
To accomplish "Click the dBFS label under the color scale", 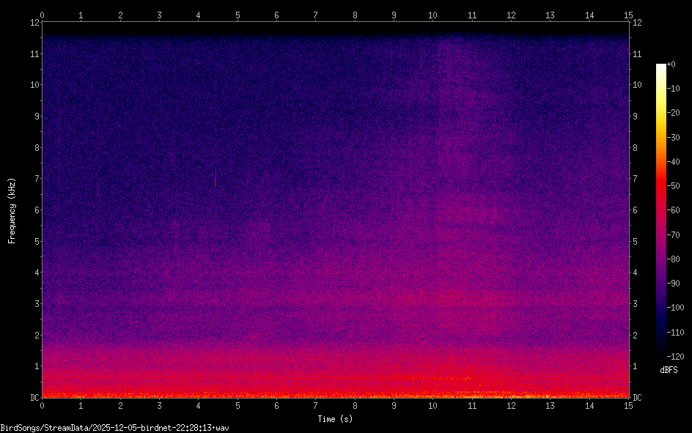I will pyautogui.click(x=669, y=370).
